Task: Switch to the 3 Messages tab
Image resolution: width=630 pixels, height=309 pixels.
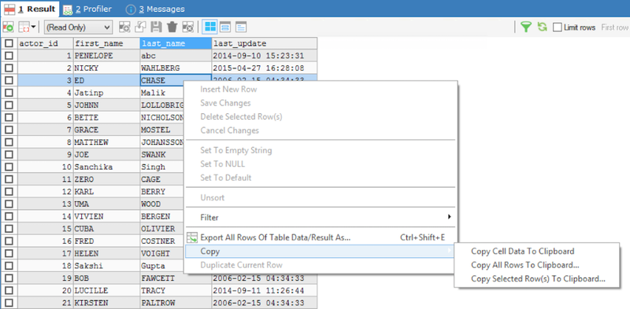Action: (x=155, y=9)
